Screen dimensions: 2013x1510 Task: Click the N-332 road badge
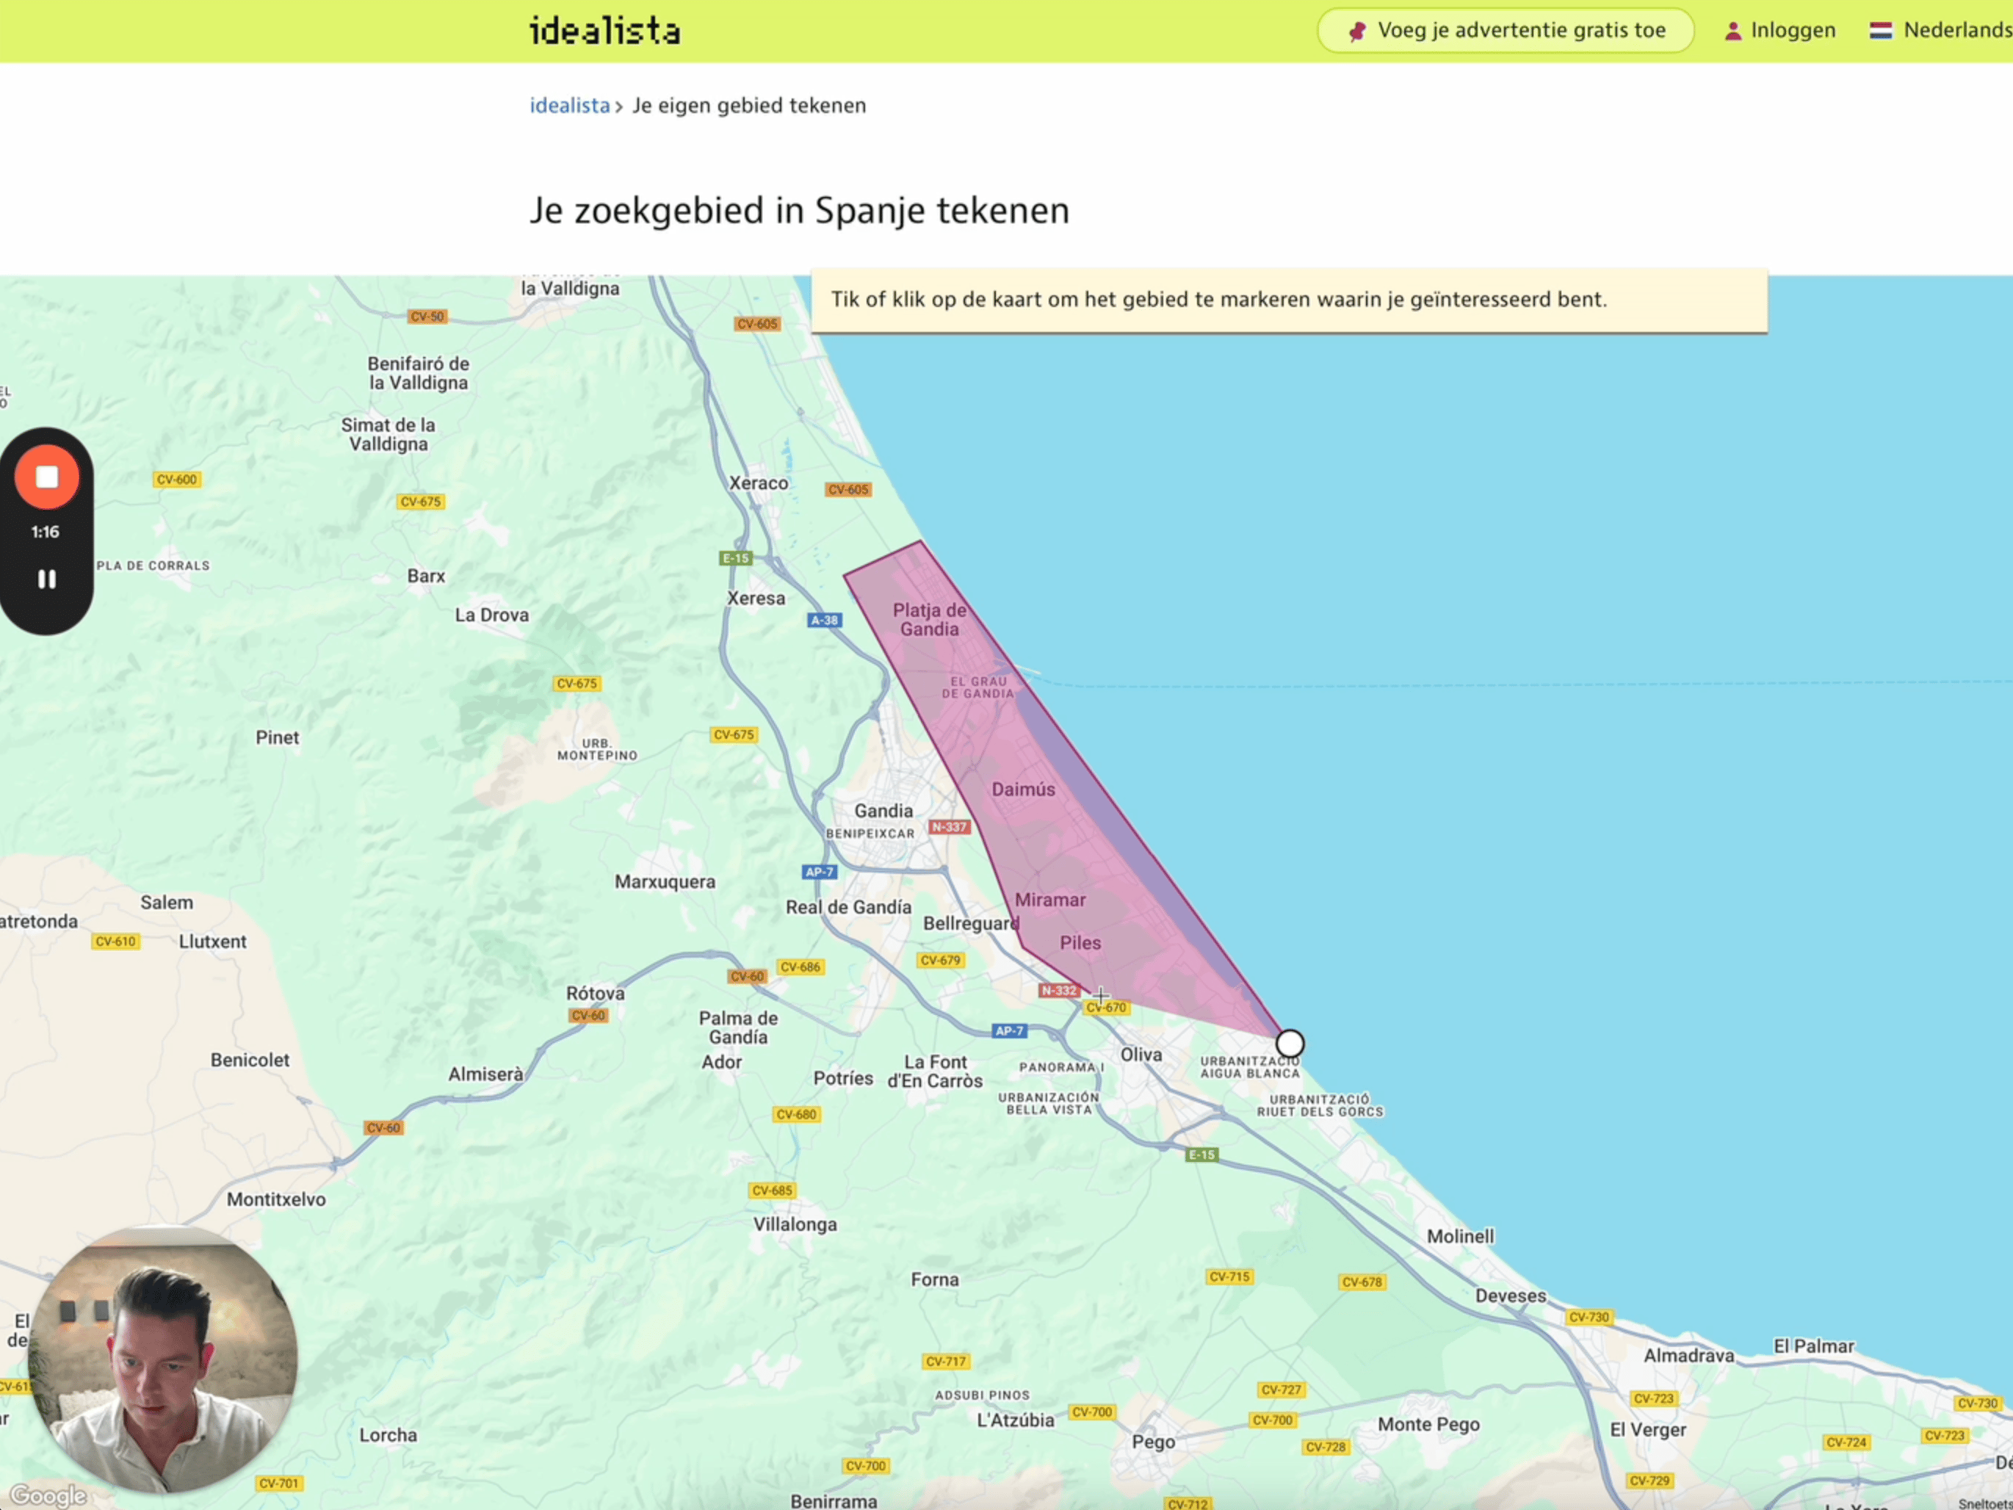coord(1058,990)
